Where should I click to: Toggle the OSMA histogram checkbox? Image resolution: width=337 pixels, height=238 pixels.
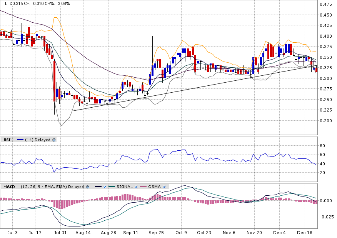tap(164, 187)
